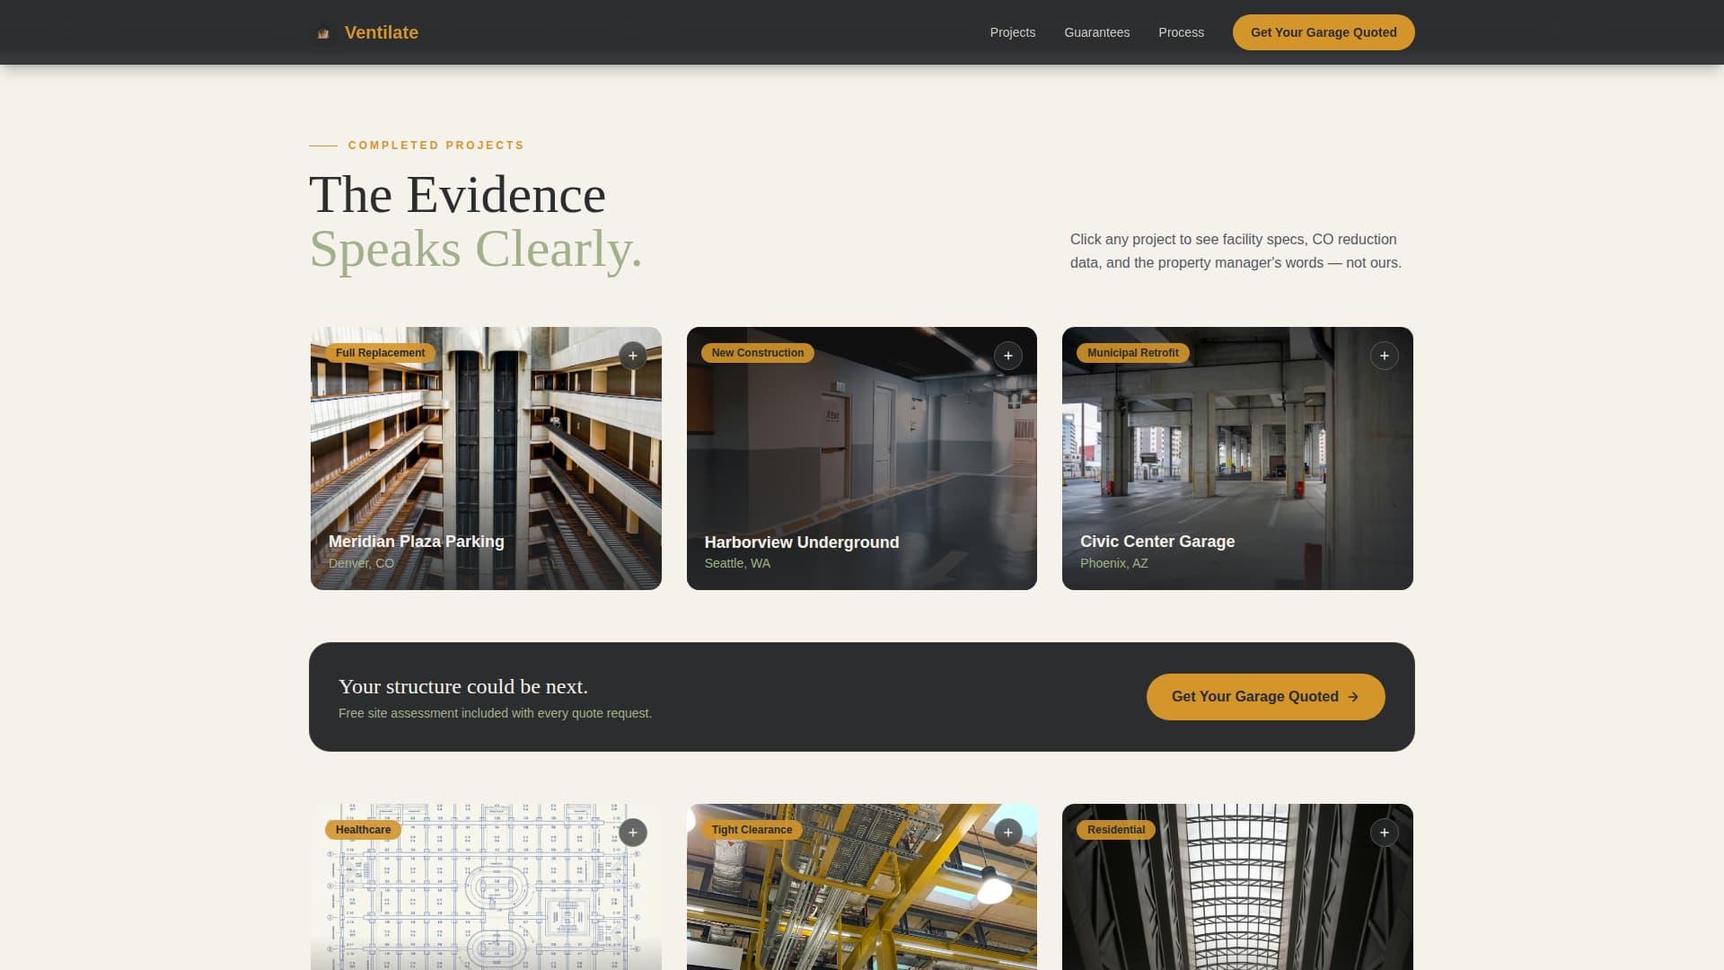Open the Healthcare blueprint project card
Image resolution: width=1724 pixels, height=970 pixels.
click(x=486, y=886)
